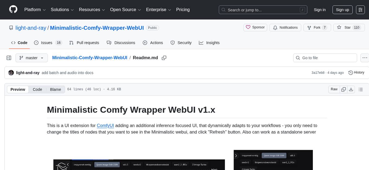Click the Sign up button
This screenshot has height=170, width=369.
click(x=342, y=10)
